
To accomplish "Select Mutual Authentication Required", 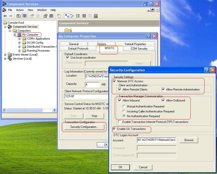I will pyautogui.click(x=124, y=106).
